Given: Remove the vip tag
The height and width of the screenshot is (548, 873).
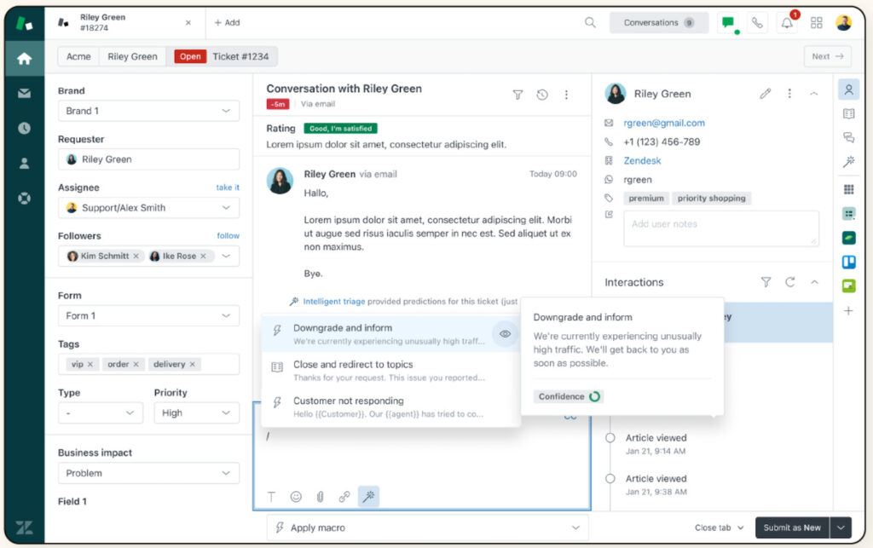Looking at the screenshot, I should [90, 365].
